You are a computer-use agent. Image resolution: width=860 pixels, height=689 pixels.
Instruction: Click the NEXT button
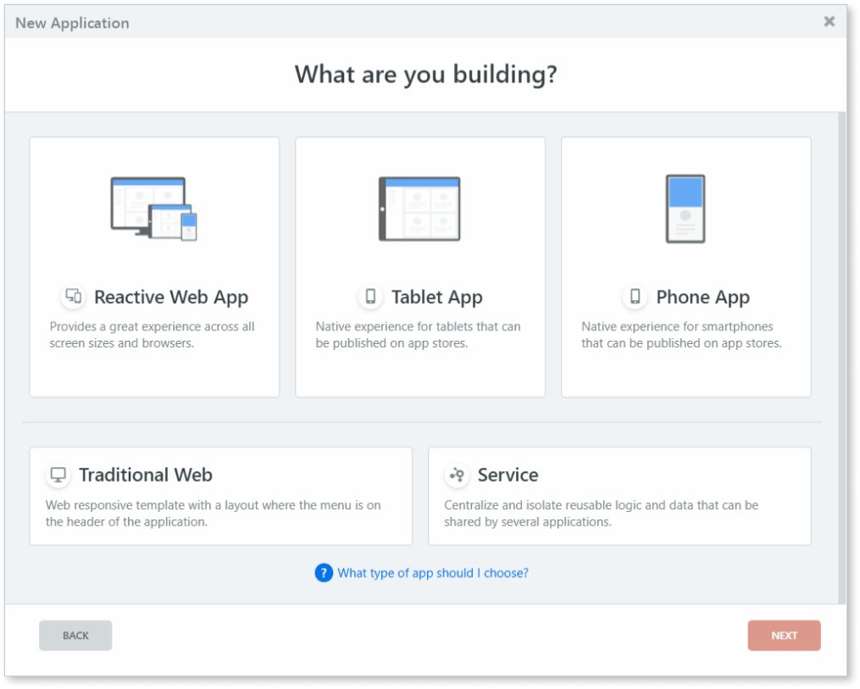point(784,635)
